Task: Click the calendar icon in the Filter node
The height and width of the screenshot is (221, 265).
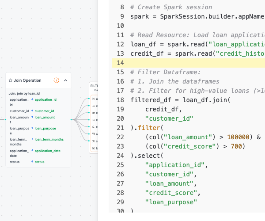Action: [x=94, y=134]
